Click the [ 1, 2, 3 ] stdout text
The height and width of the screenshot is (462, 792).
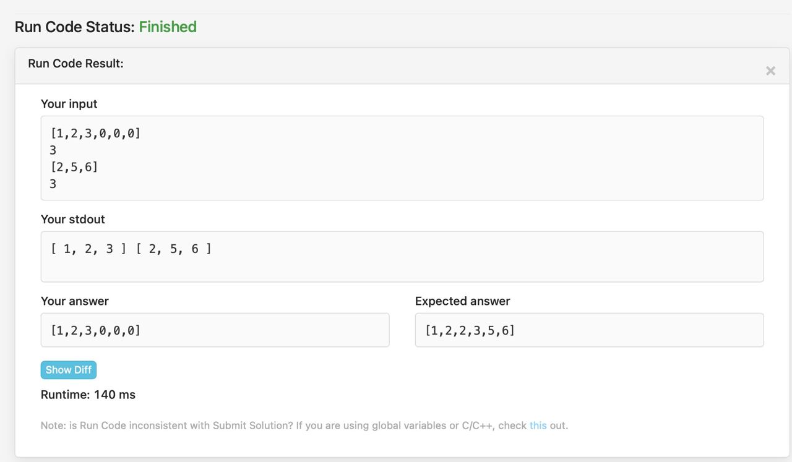tap(88, 249)
